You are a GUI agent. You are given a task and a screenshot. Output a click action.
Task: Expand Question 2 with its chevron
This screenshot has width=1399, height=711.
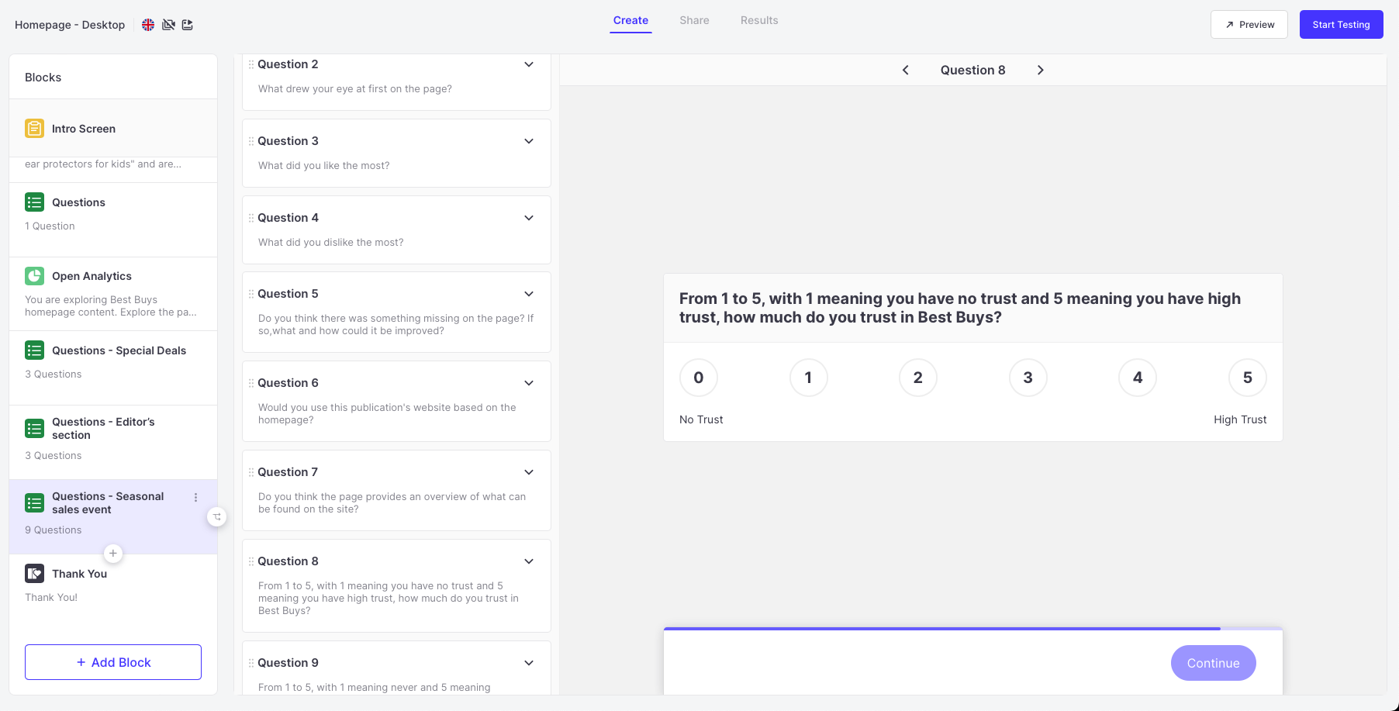[x=529, y=64]
